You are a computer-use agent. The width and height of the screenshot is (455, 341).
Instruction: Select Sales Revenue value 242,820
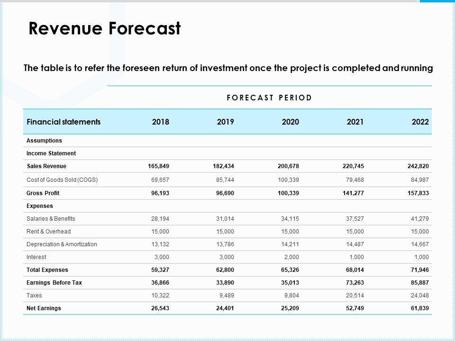click(x=418, y=166)
